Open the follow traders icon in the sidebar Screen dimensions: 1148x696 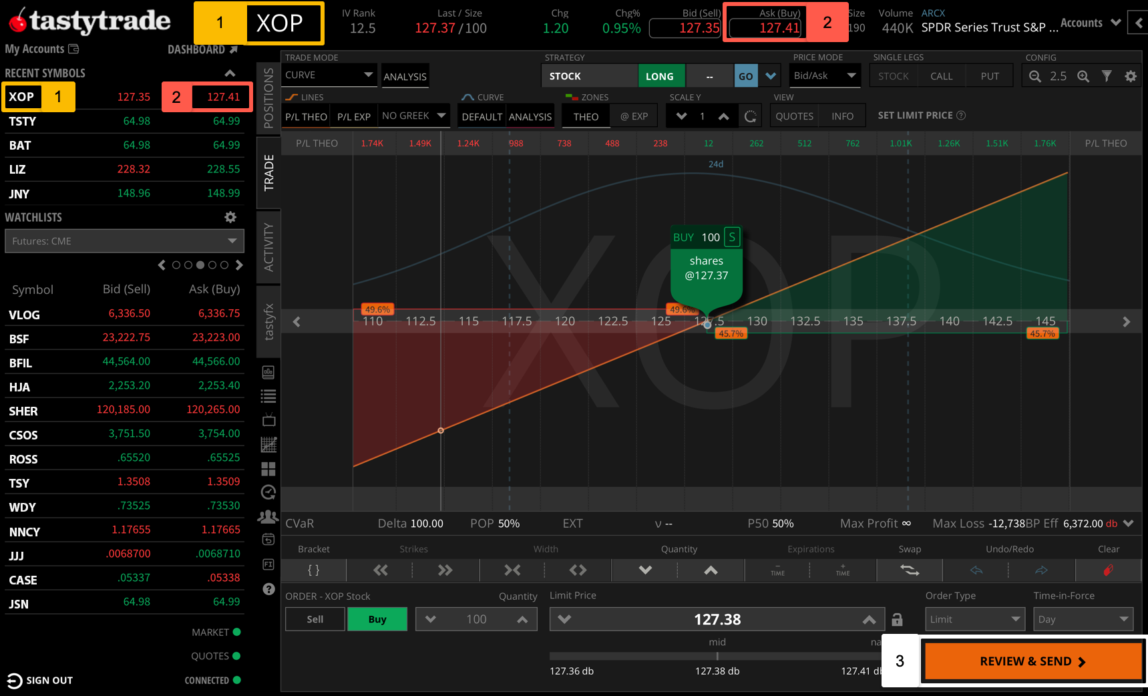pos(268,516)
